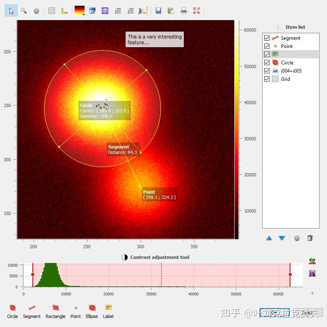Image resolution: width=327 pixels, height=327 pixels.
Task: Uncheck the Circle item checkbox
Action: pyautogui.click(x=267, y=62)
